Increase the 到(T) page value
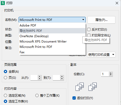Image resolution: width=121 pixels, height=105 pixels. 62,76
